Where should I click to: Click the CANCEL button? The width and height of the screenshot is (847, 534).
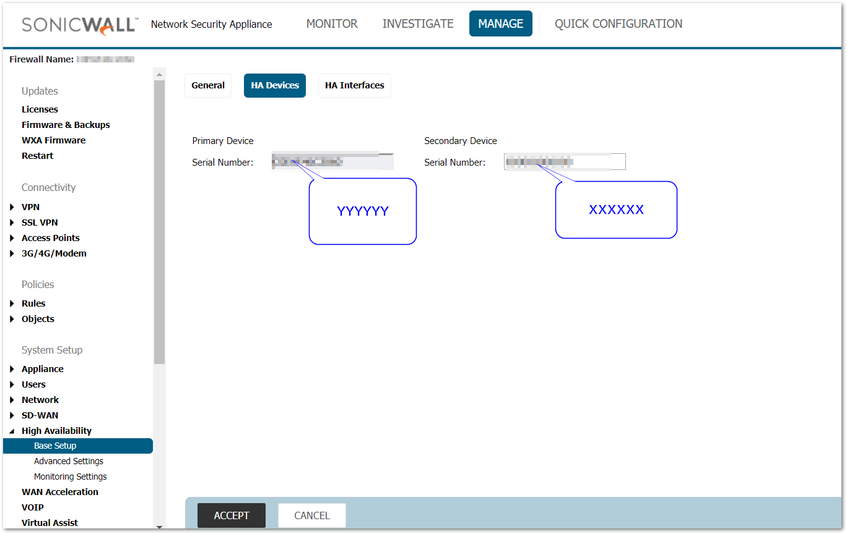311,515
